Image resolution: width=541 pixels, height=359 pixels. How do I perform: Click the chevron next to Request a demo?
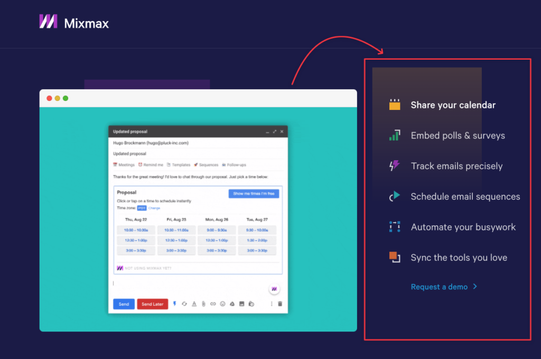475,287
